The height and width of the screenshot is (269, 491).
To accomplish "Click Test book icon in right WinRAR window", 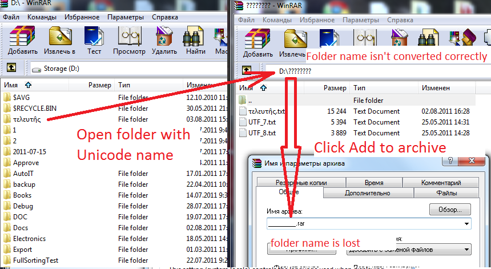I will (x=329, y=38).
